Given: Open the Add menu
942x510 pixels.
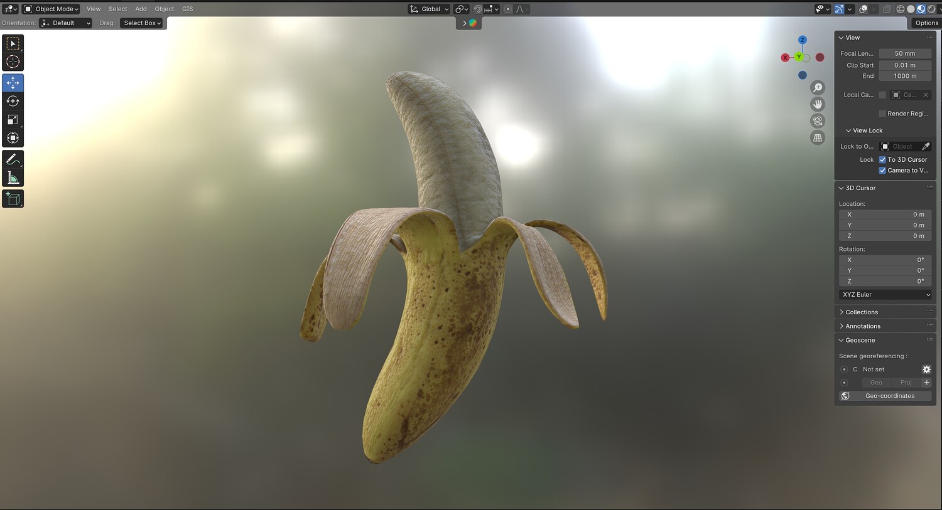Looking at the screenshot, I should 141,9.
